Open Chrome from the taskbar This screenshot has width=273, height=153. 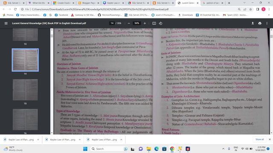pyautogui.click(x=172, y=149)
